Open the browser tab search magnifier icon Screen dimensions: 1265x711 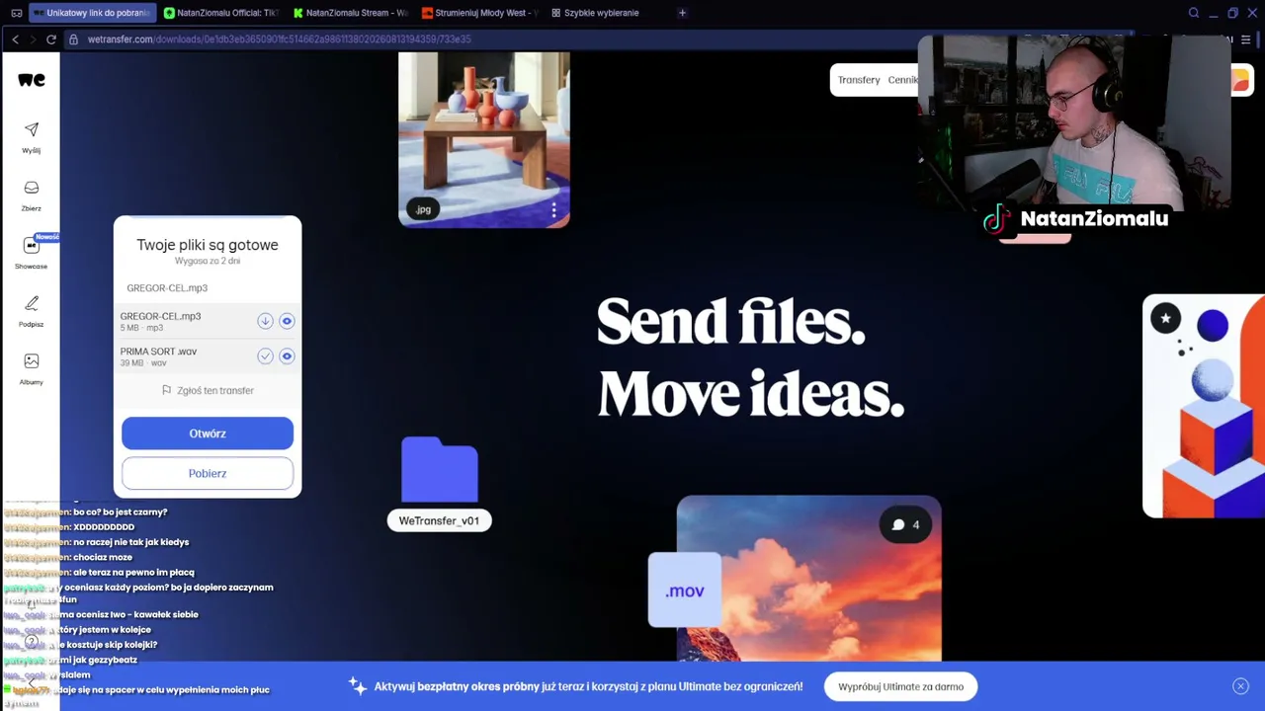[x=1194, y=13]
